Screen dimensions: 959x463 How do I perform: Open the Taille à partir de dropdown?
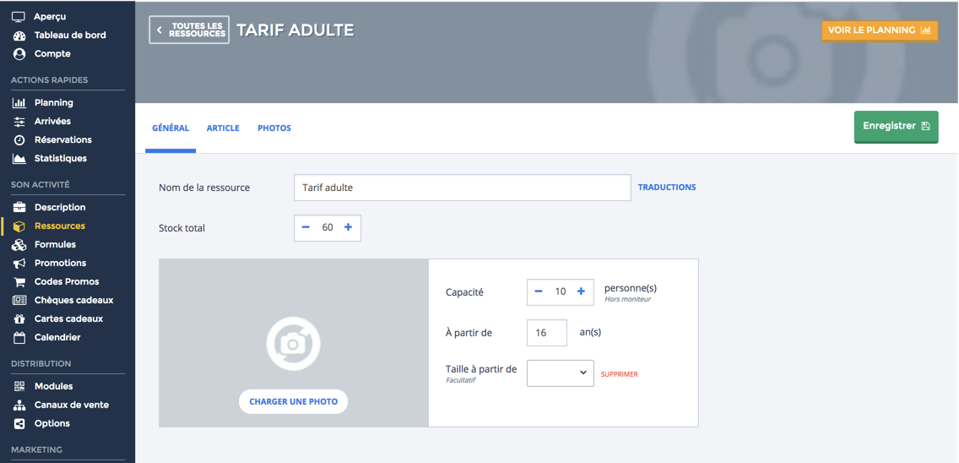click(x=561, y=373)
